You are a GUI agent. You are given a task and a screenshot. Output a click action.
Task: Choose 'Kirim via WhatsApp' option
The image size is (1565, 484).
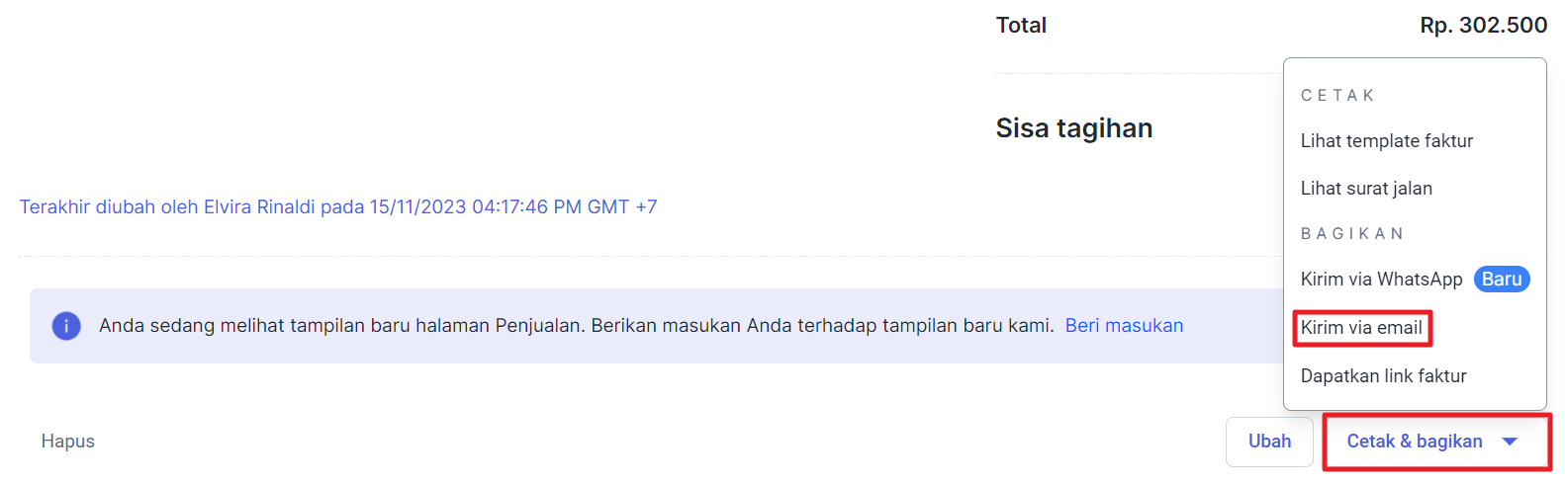pyautogui.click(x=1381, y=280)
